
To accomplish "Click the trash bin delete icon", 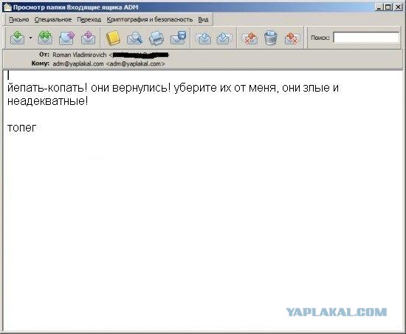I will [271, 38].
